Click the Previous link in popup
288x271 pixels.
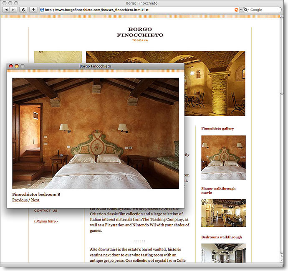click(x=20, y=200)
